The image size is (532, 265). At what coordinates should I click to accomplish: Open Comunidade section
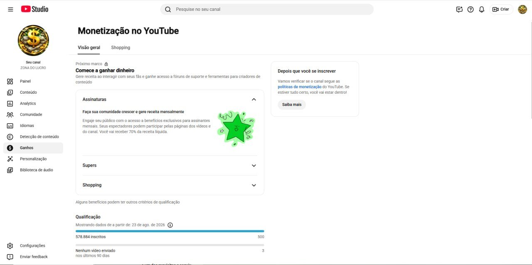[x=33, y=114]
